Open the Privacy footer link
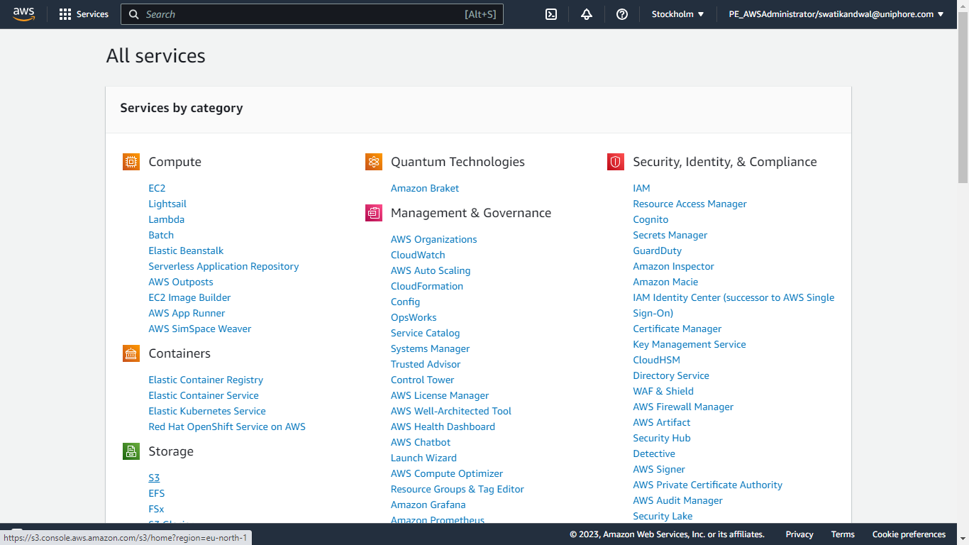Image resolution: width=969 pixels, height=545 pixels. (799, 534)
